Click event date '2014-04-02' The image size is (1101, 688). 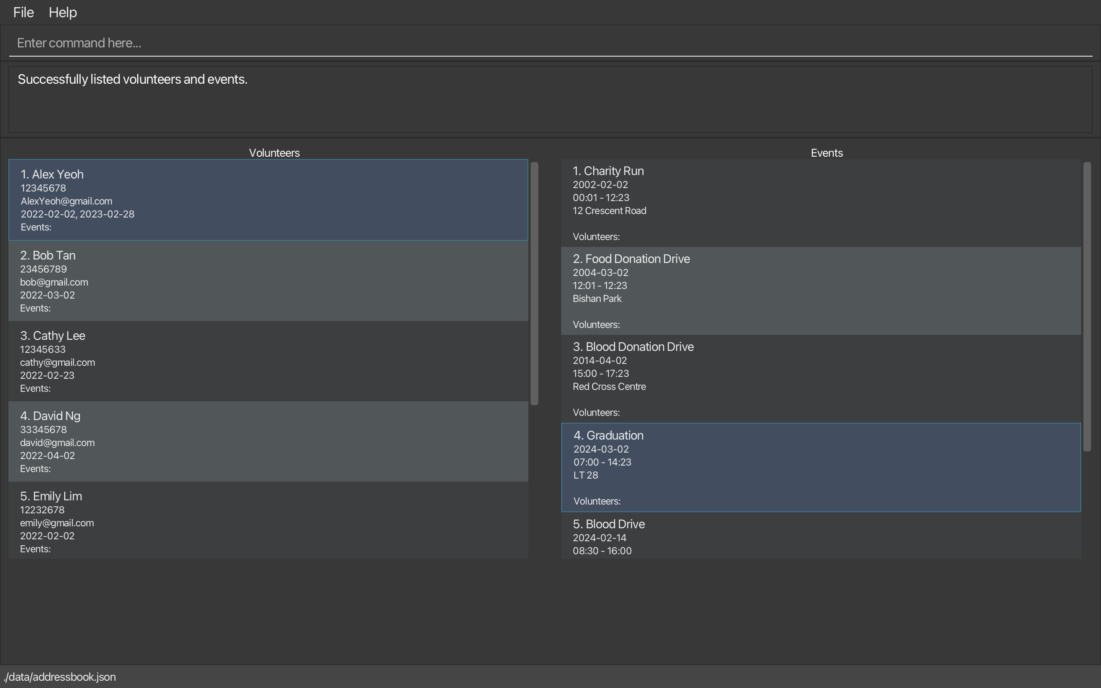pos(600,360)
